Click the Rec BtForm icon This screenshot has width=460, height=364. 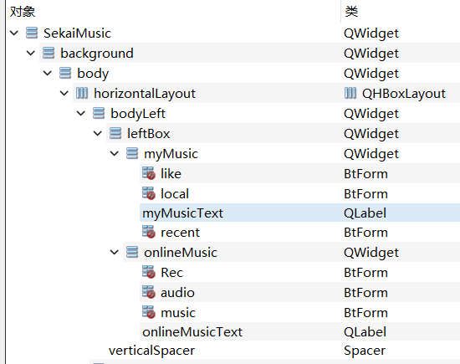click(149, 272)
